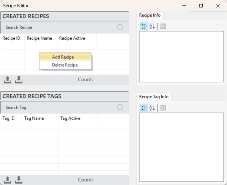The height and width of the screenshot is (185, 227).
Task: Toggle Categorized view in Recipe Tag Info
Action: pyautogui.click(x=144, y=108)
